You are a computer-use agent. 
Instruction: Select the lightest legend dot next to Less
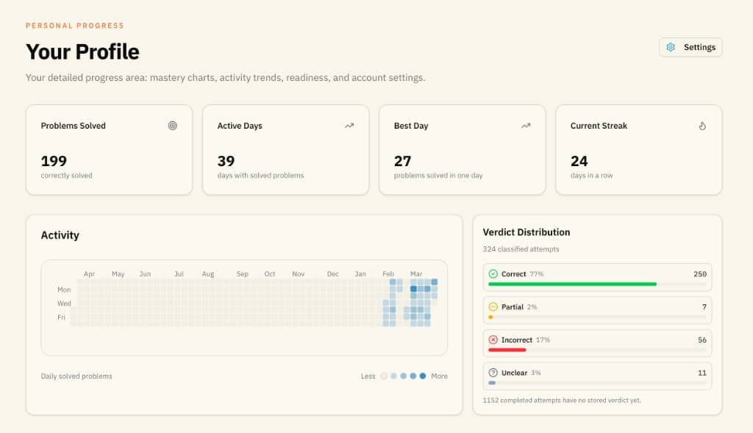tap(384, 376)
